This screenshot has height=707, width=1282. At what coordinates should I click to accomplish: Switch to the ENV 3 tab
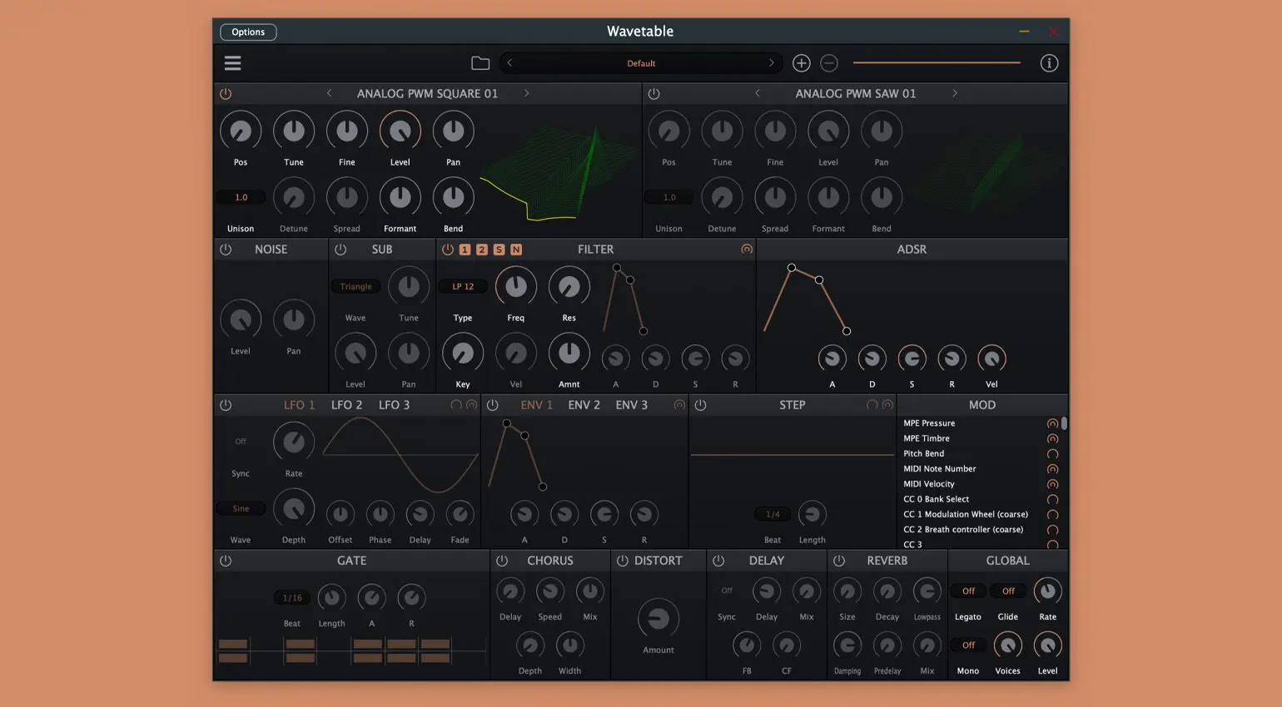(631, 405)
